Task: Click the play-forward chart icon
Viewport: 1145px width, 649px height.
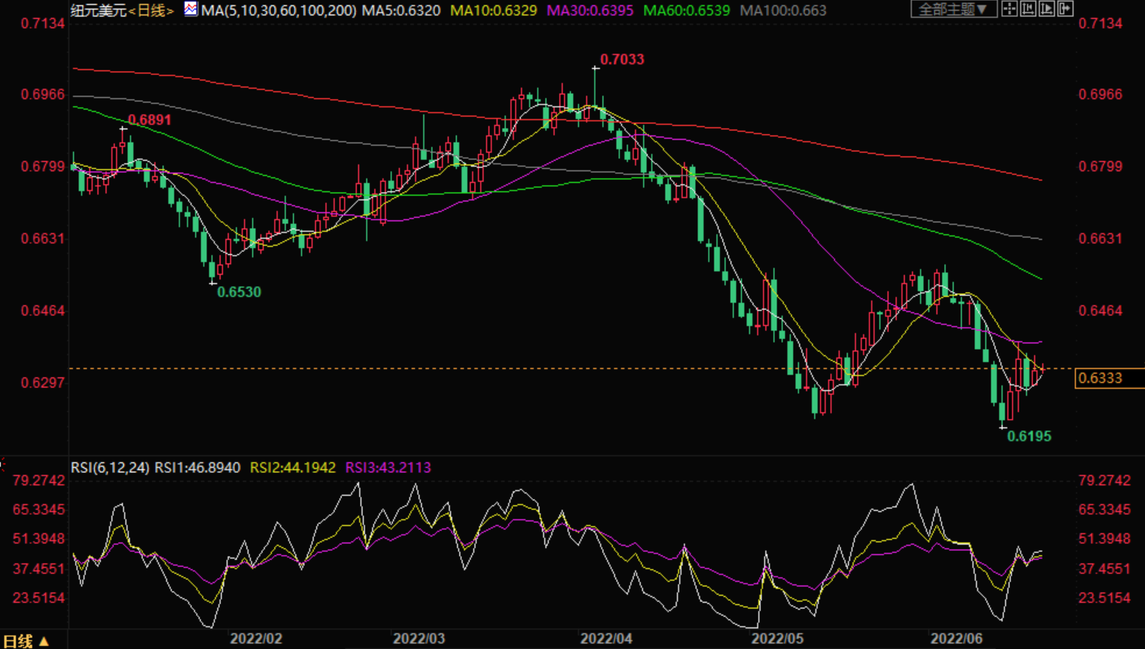Action: click(1046, 9)
